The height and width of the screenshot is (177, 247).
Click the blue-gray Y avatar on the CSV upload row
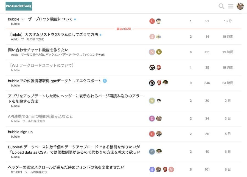point(152,152)
